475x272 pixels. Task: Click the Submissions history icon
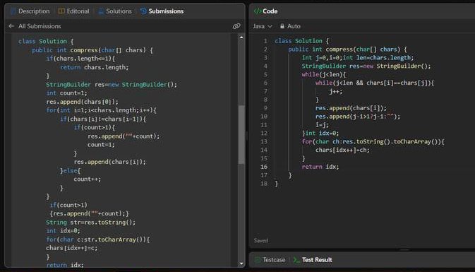pos(143,11)
